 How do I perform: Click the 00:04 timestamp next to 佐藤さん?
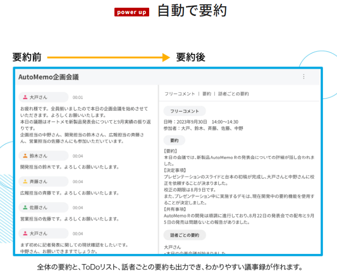[x=78, y=208]
